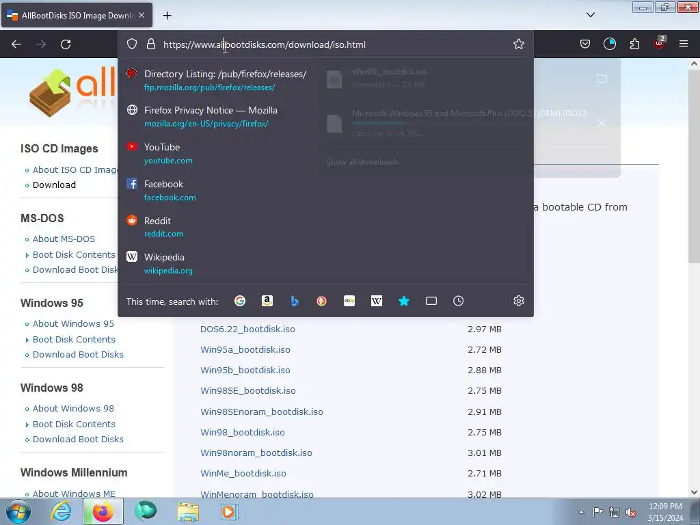
Task: Click the forward navigation arrow
Action: (x=41, y=44)
